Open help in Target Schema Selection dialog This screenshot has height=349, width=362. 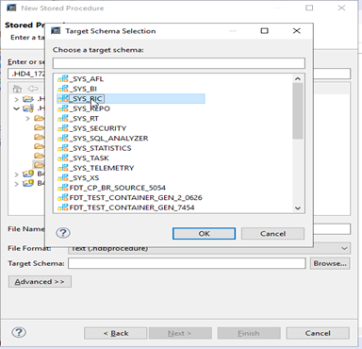[63, 233]
